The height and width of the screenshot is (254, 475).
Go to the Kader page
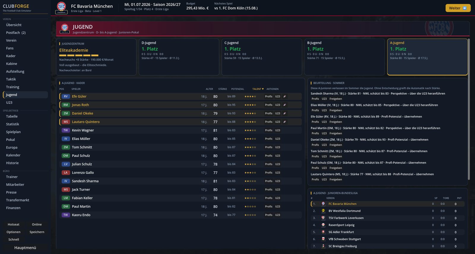point(26,56)
